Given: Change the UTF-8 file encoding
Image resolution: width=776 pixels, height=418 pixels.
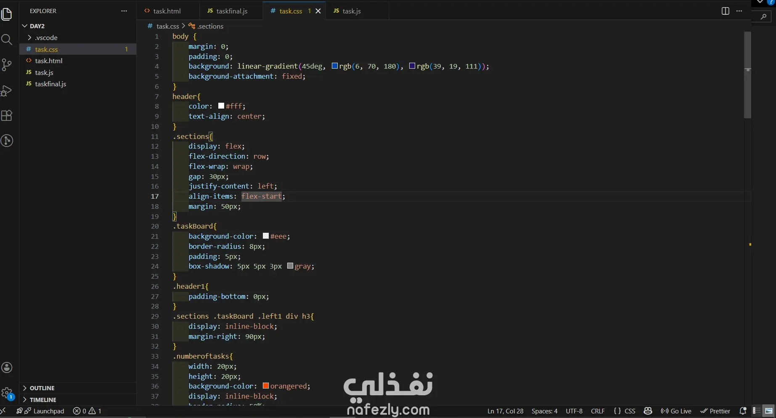Looking at the screenshot, I should [x=574, y=411].
